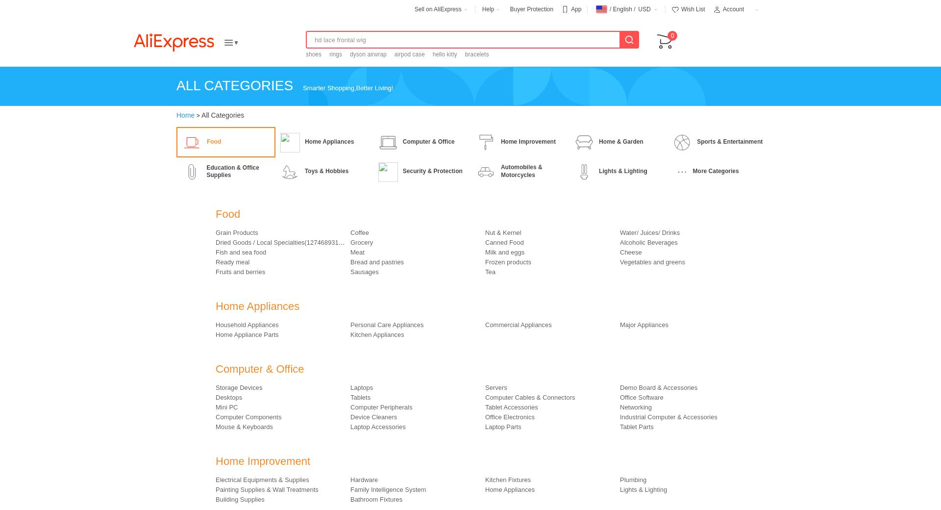The width and height of the screenshot is (941, 510).
Task: Open the Bathroom Fixtures link
Action: [x=376, y=500]
